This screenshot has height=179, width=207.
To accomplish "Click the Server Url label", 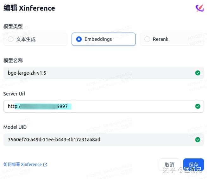I will 14,94.
